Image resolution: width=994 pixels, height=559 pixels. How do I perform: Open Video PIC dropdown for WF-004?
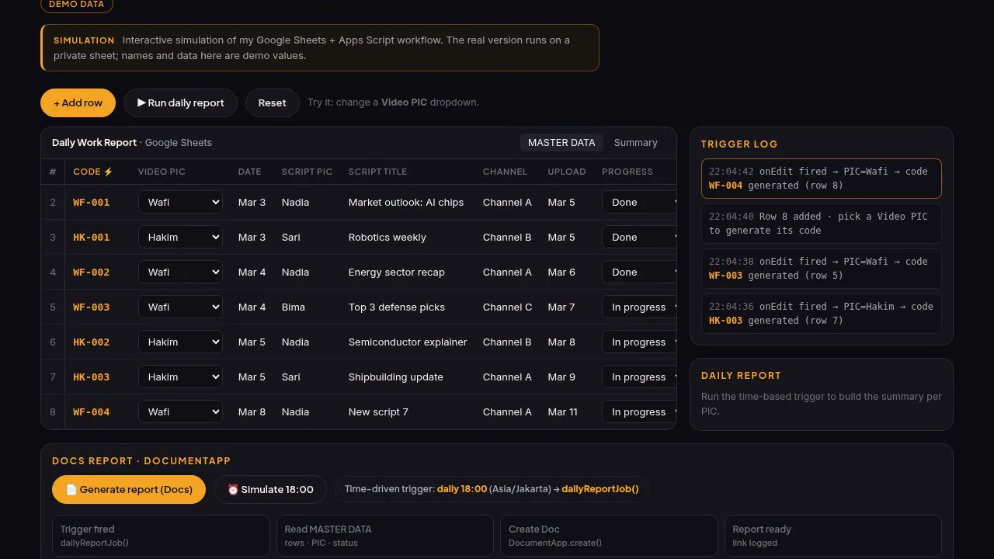[180, 411]
